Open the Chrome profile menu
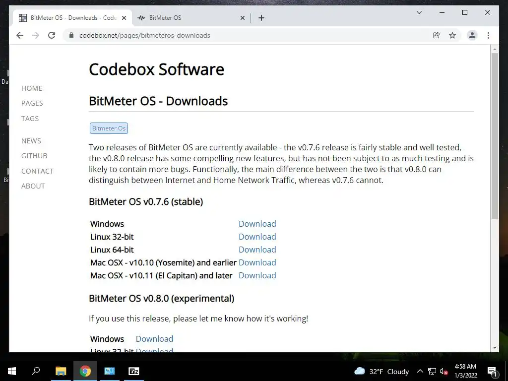Screen dimensions: 508x381 (x=472, y=35)
